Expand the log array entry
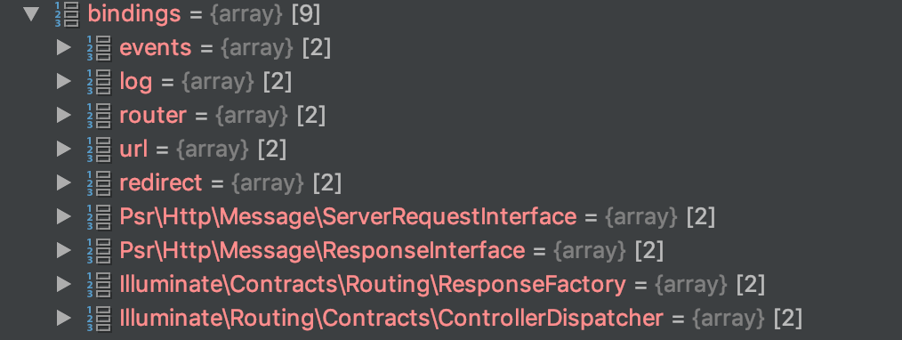 (64, 82)
